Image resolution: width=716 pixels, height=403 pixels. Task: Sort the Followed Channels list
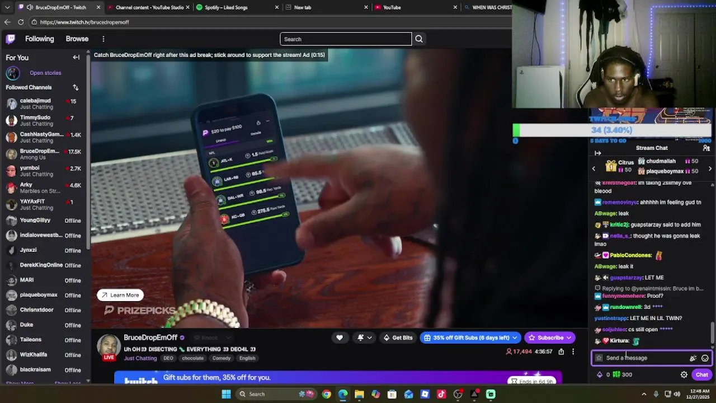[76, 87]
